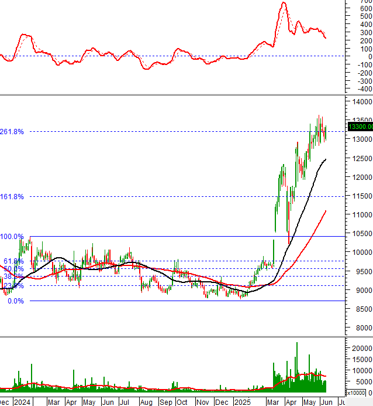
Task: Click the 2024 year label on time axis
Action: [x=22, y=402]
